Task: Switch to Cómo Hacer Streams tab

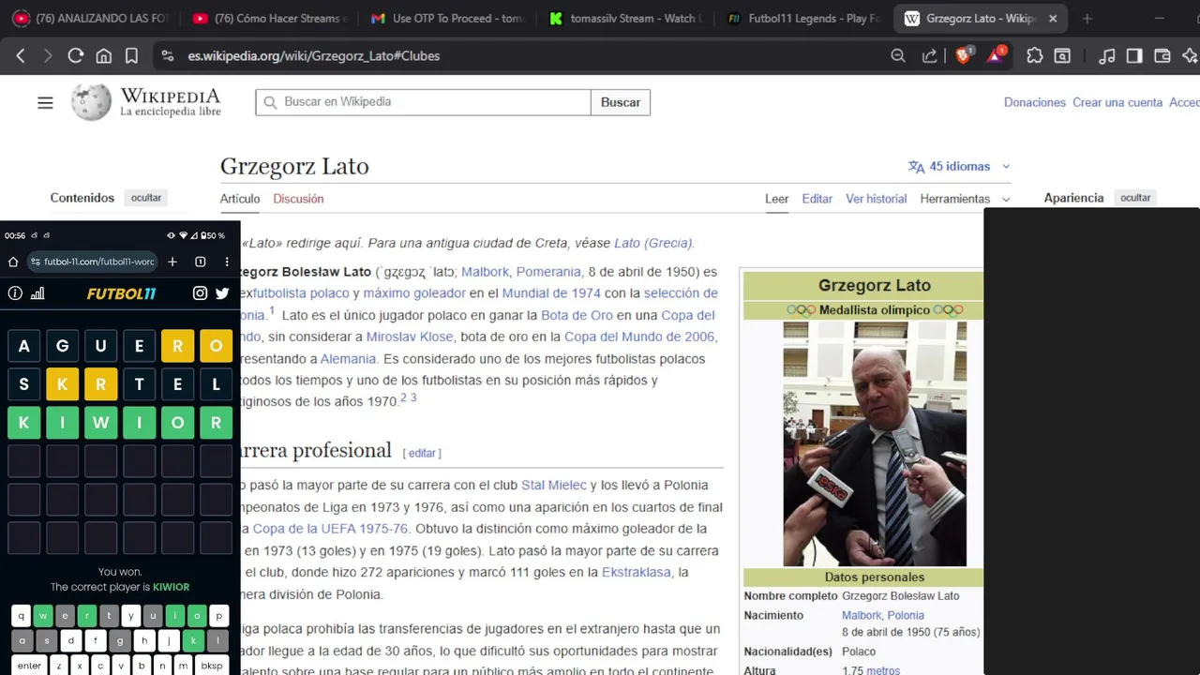Action: click(x=268, y=18)
